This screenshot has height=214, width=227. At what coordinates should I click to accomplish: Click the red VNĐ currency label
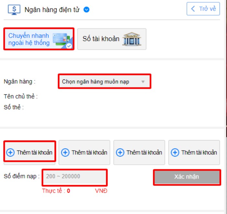[x=101, y=191]
